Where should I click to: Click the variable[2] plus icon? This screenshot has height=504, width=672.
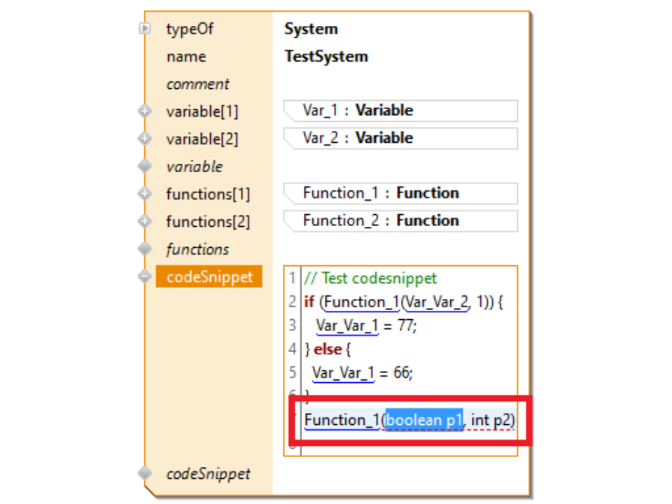click(145, 139)
